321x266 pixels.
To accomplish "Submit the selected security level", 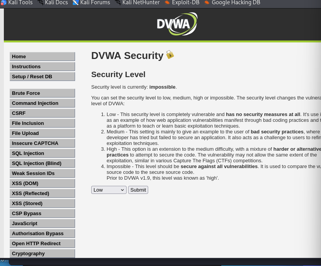I will click(138, 190).
